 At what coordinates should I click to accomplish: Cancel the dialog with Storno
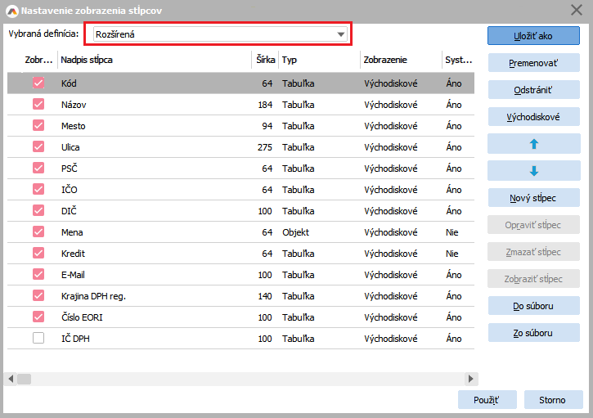pyautogui.click(x=552, y=399)
